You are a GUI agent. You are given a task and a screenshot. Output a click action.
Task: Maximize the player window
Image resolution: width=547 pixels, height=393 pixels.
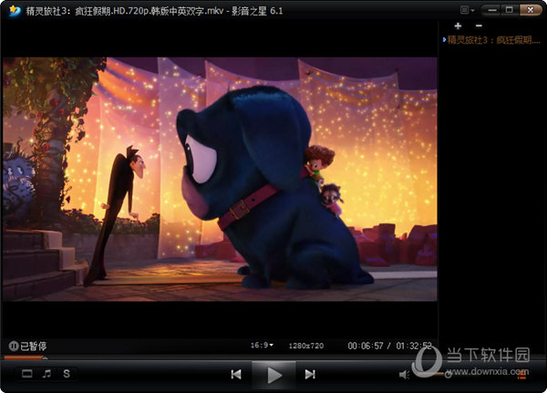tap(510, 10)
